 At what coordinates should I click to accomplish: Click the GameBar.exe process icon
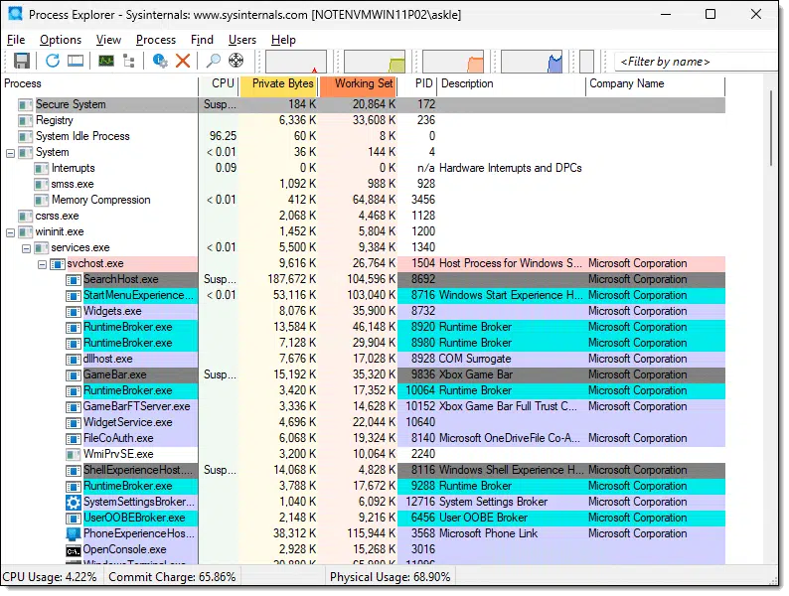coord(74,375)
